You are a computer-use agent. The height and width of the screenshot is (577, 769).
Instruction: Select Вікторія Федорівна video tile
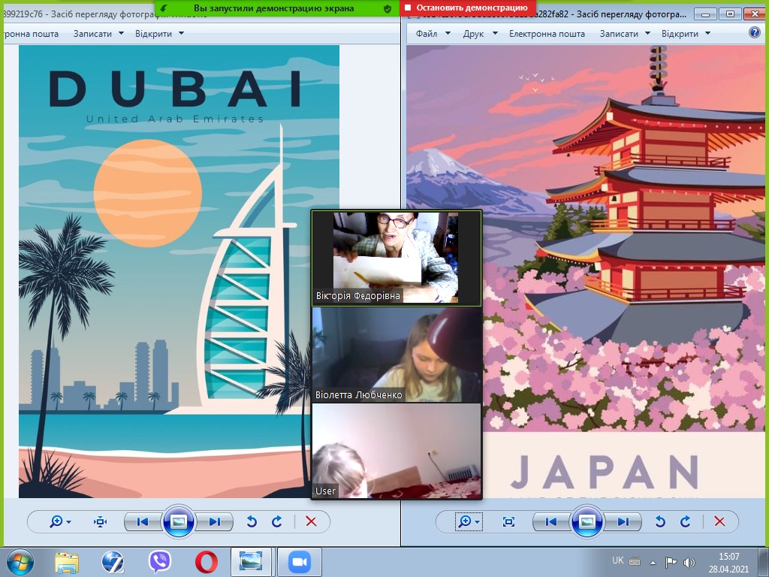(397, 258)
